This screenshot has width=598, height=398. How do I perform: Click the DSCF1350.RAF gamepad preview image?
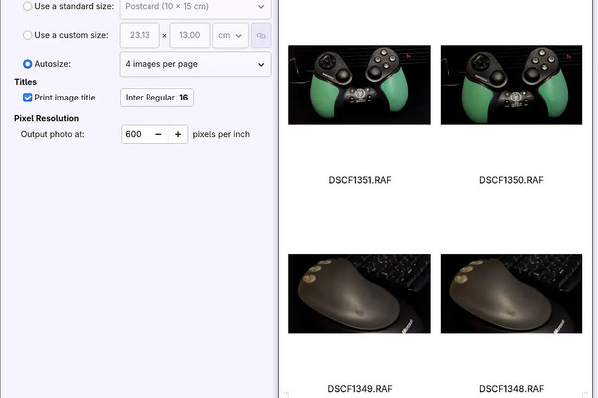click(x=511, y=85)
